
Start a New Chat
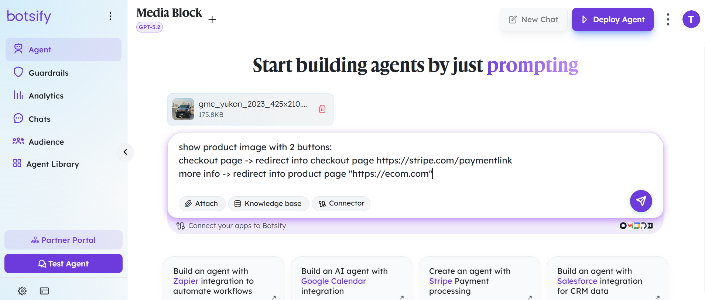point(533,19)
